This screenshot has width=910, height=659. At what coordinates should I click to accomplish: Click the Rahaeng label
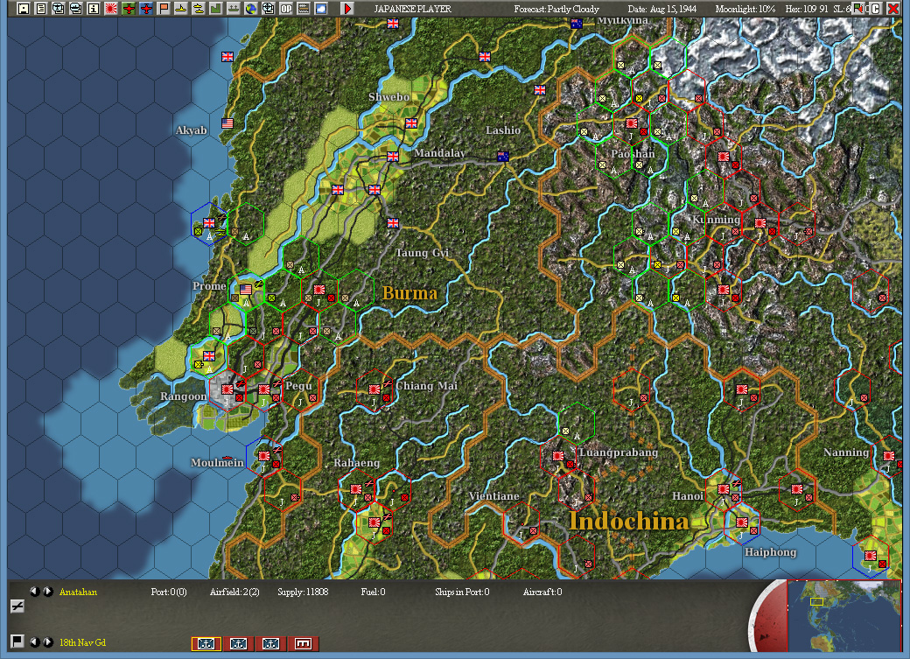[x=356, y=463]
